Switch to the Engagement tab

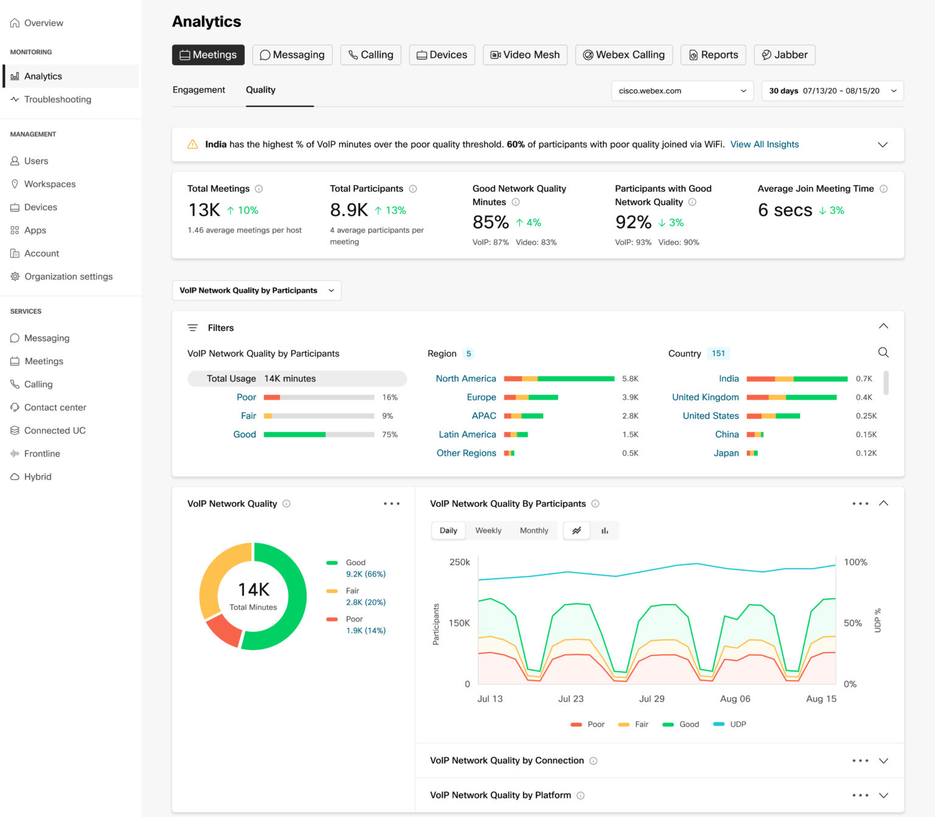(x=198, y=90)
